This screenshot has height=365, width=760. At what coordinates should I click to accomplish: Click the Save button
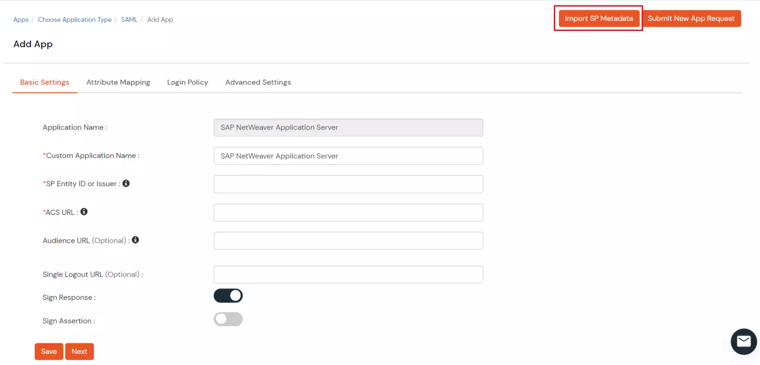49,351
